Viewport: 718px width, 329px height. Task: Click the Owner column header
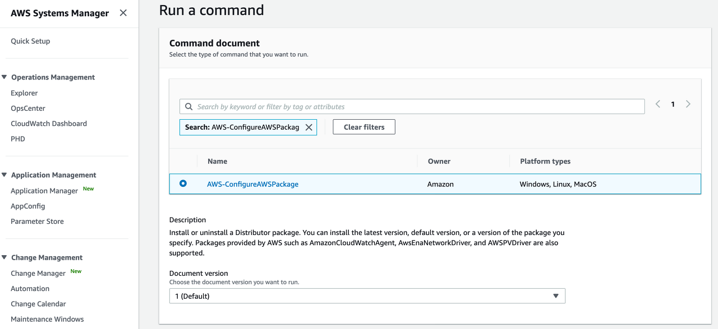[439, 161]
